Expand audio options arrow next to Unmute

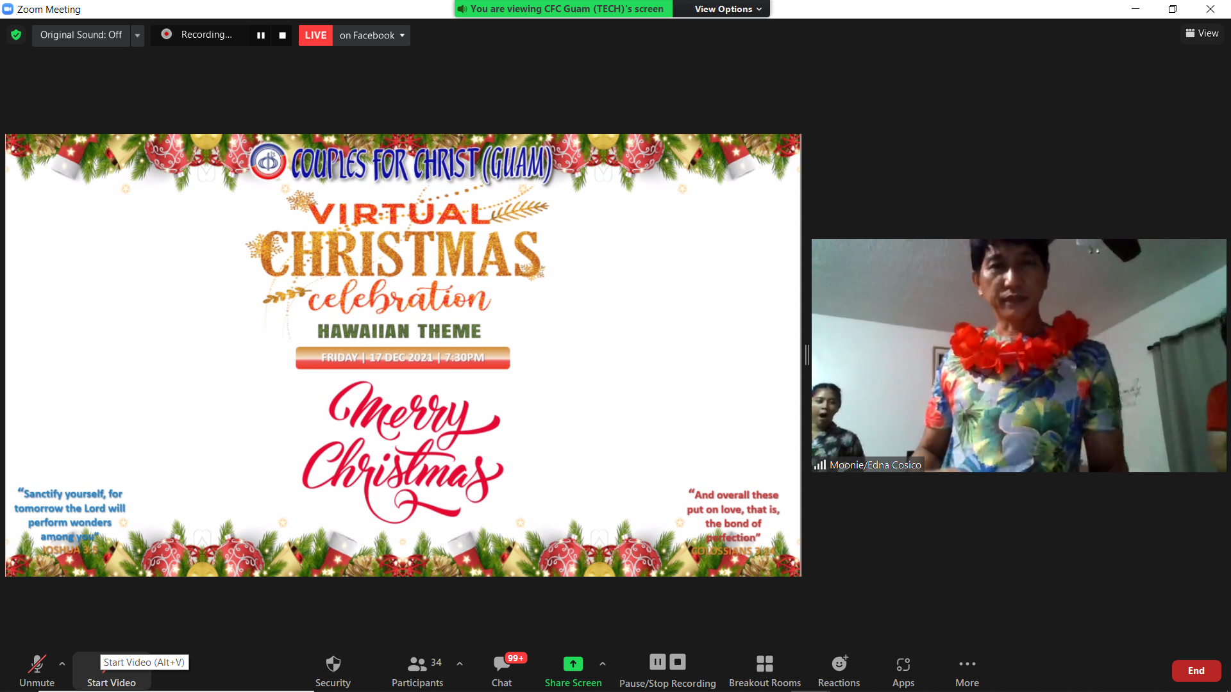pos(62,664)
